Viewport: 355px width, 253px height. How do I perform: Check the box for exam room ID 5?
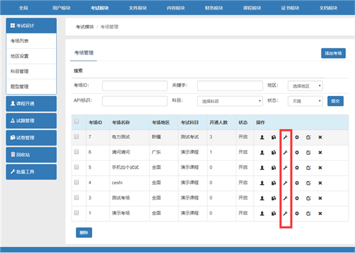tap(77, 167)
